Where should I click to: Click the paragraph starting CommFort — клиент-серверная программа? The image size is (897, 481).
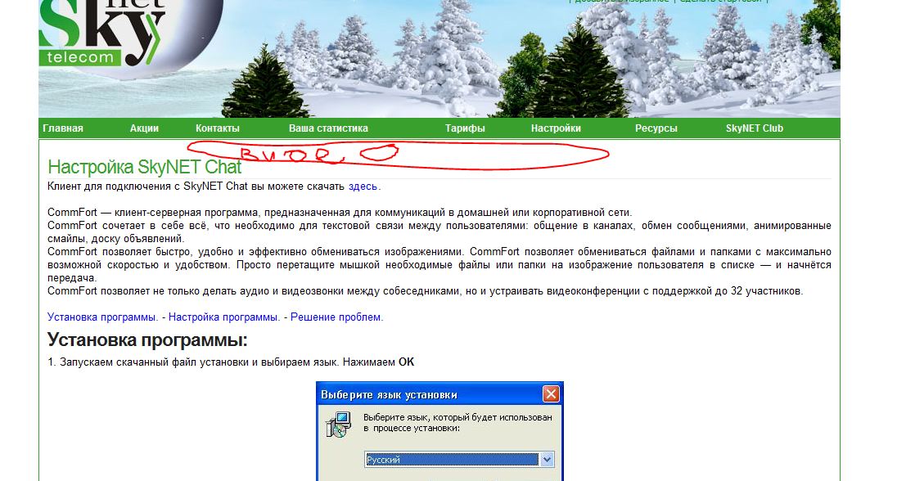[x=340, y=212]
